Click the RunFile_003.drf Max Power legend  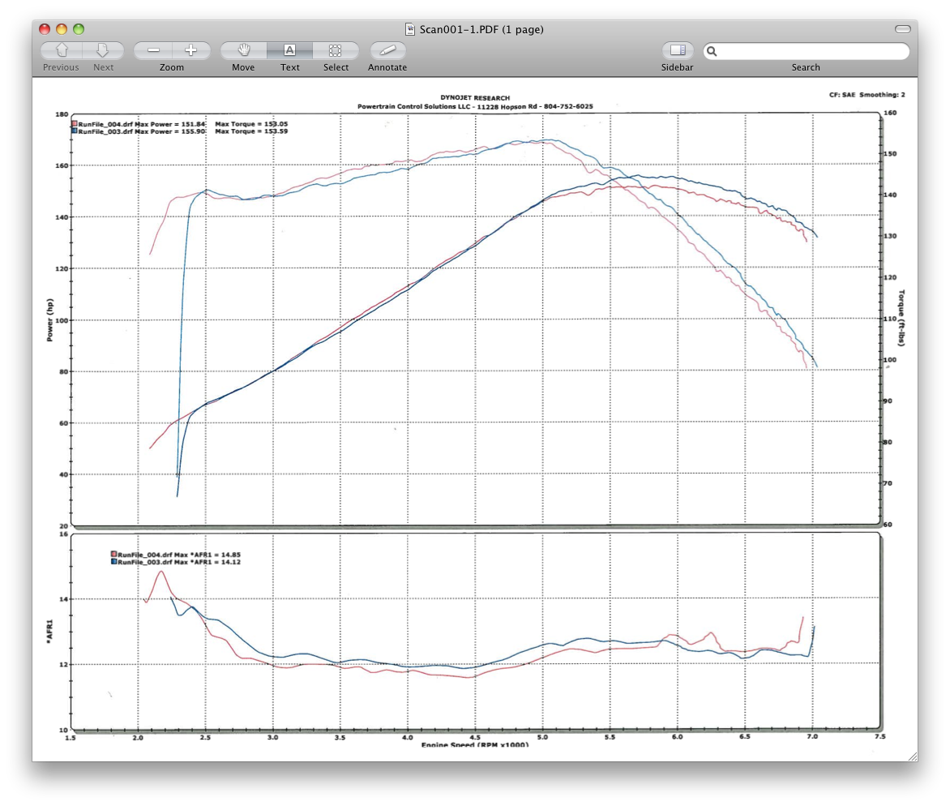(142, 131)
